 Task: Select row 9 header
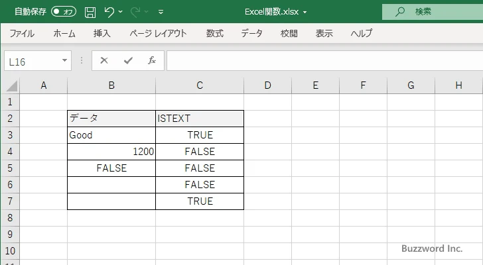[10, 235]
